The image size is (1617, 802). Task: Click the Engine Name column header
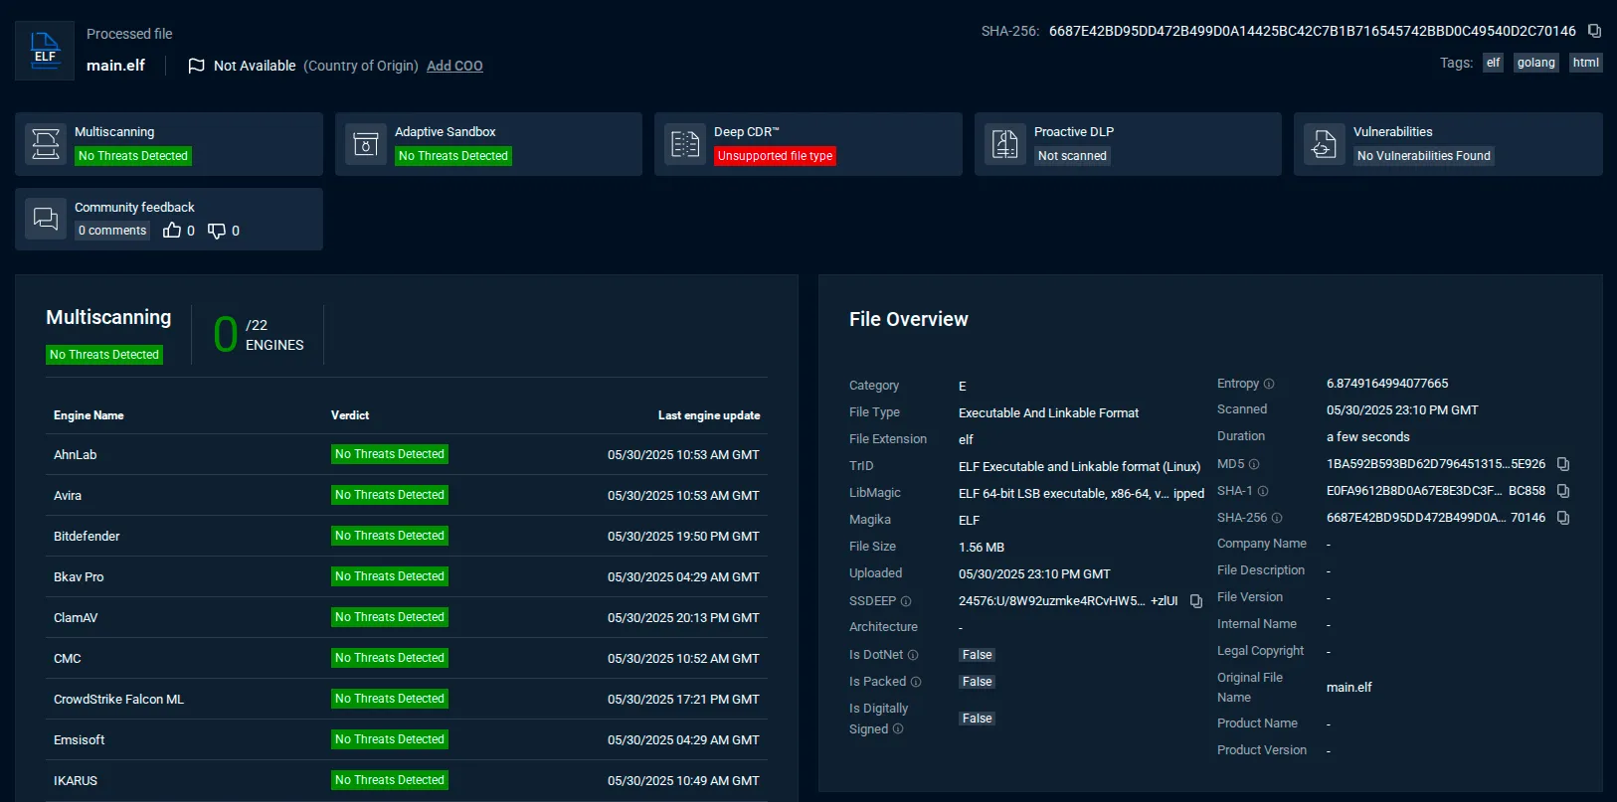[x=89, y=415]
